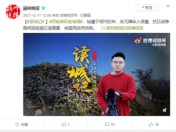Follow 颍州晚报 with the 关注 button
Image resolution: width=176 pixels, height=132 pixels.
[147, 8]
